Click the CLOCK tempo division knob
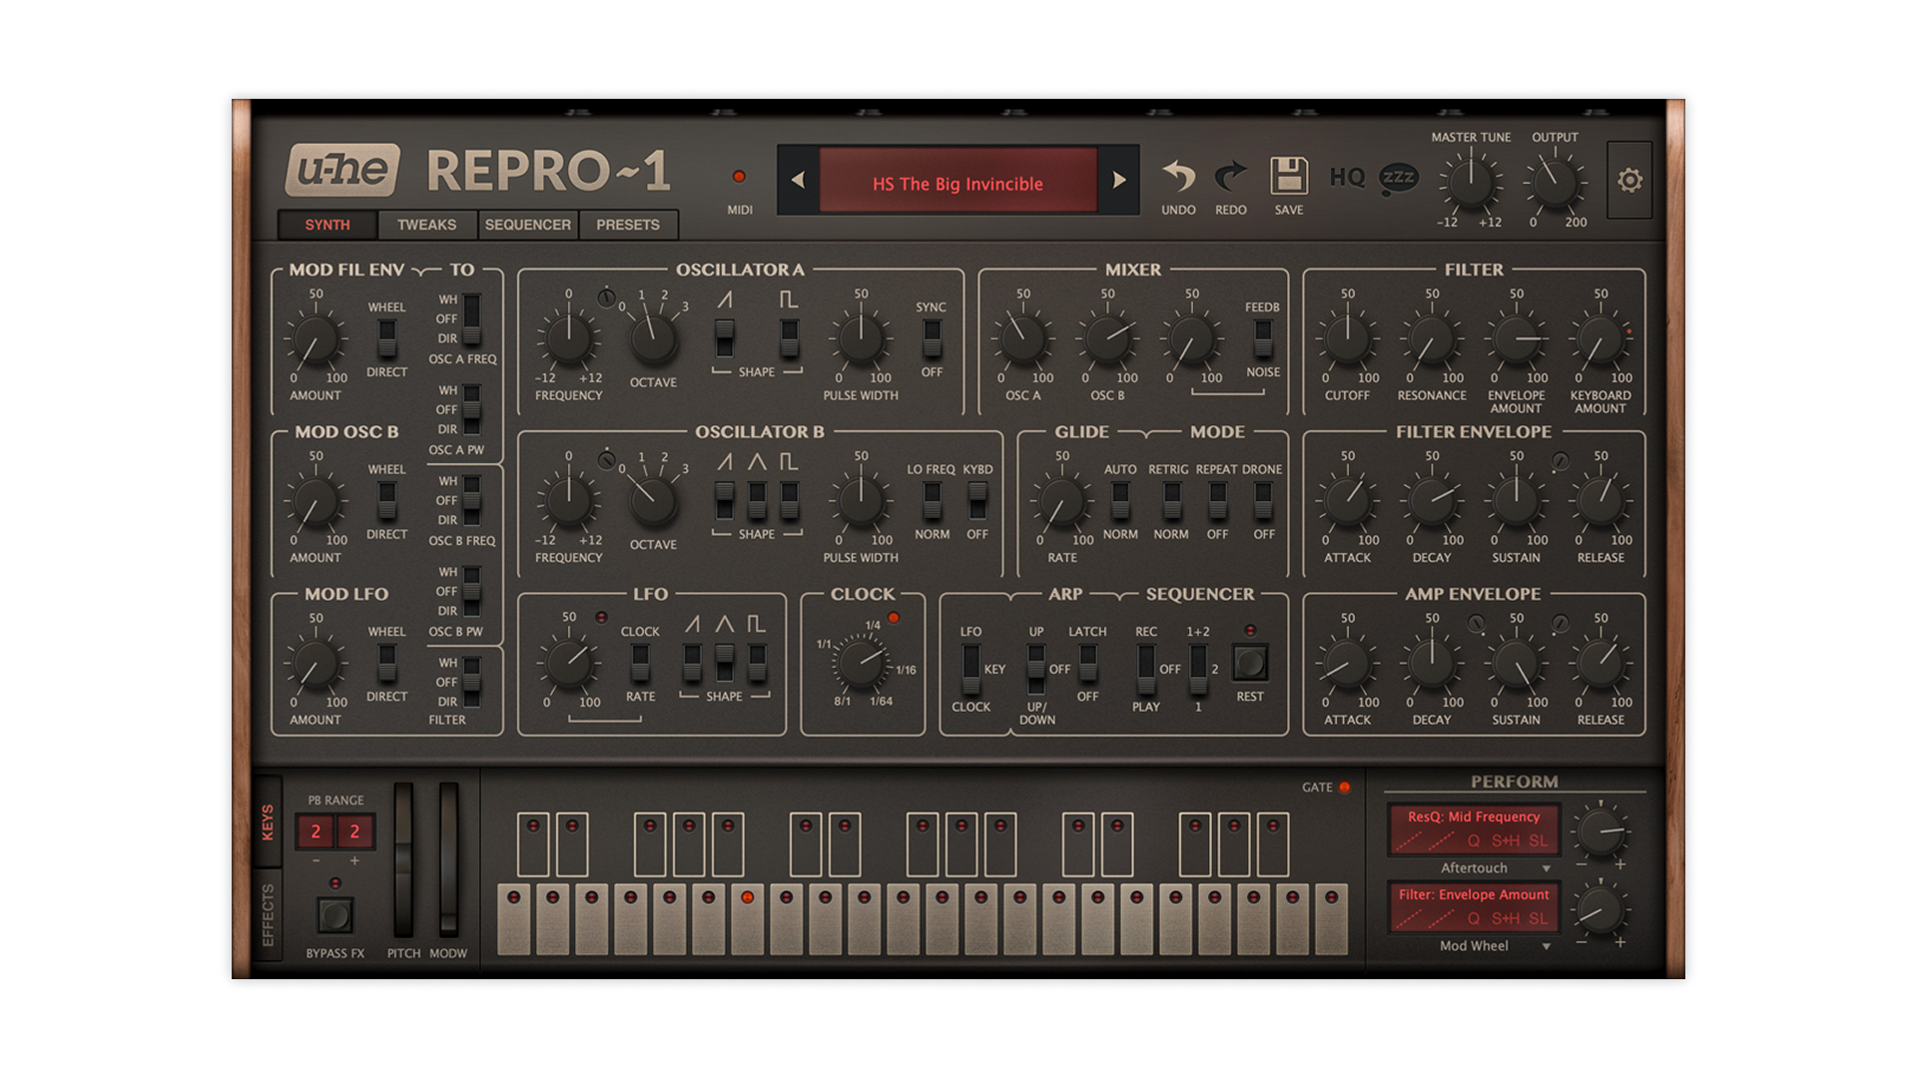This screenshot has width=1917, height=1078. [x=863, y=663]
